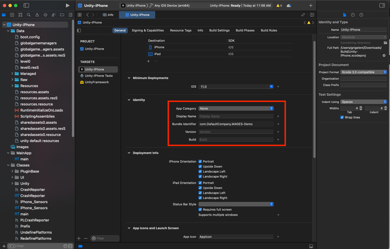The width and height of the screenshot is (390, 249).
Task: Click the Run (play) button in toolbar
Action: coord(67,5)
